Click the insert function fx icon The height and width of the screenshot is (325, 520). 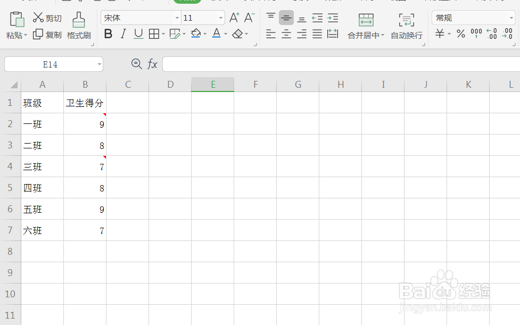pos(152,64)
